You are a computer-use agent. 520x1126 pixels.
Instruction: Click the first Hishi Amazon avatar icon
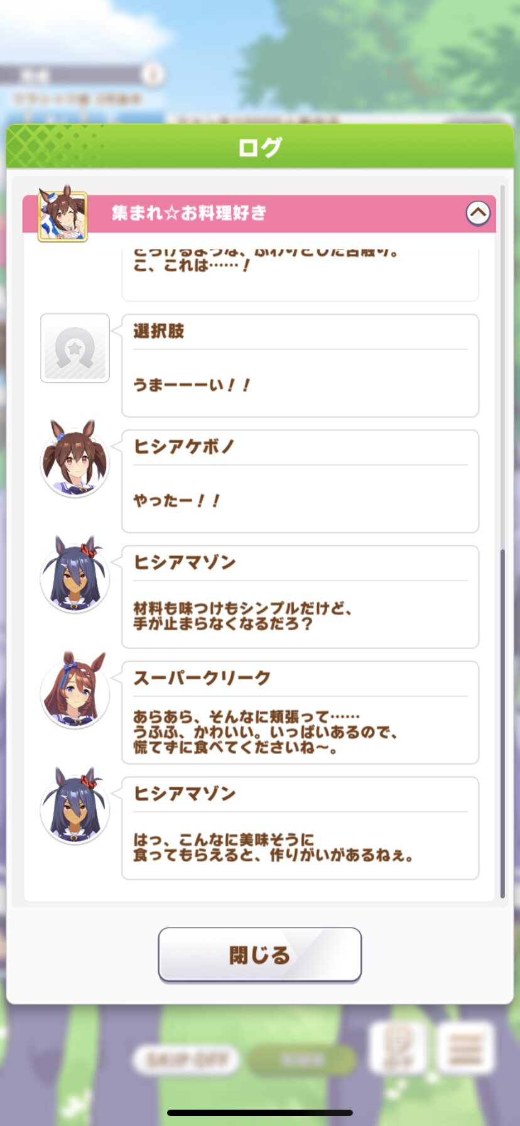point(75,574)
